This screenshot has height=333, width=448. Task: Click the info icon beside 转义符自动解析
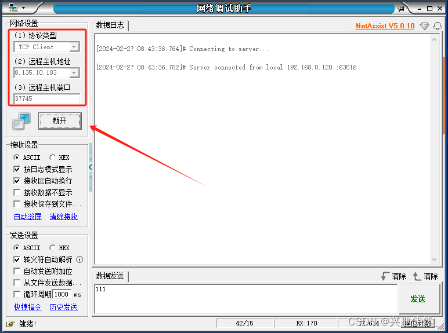[80, 259]
